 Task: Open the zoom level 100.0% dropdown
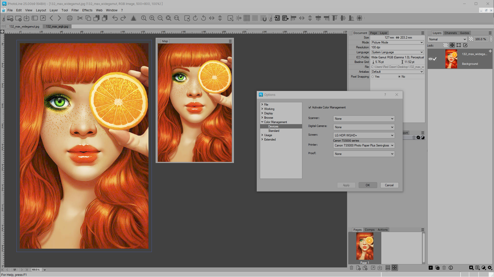[x=45, y=270]
